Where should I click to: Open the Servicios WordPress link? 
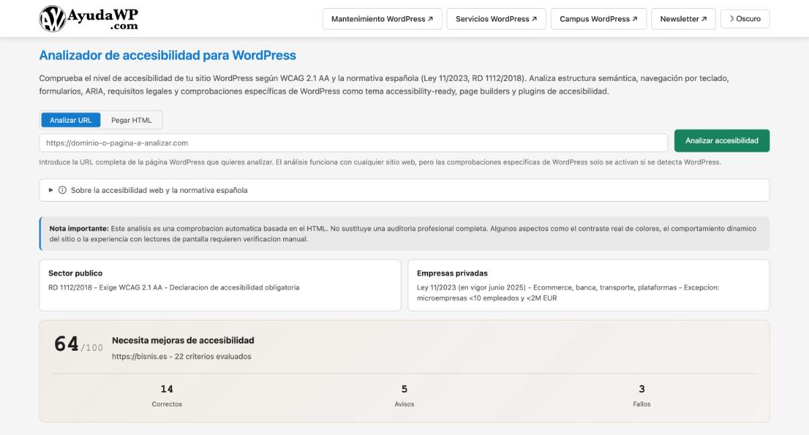pyautogui.click(x=496, y=19)
